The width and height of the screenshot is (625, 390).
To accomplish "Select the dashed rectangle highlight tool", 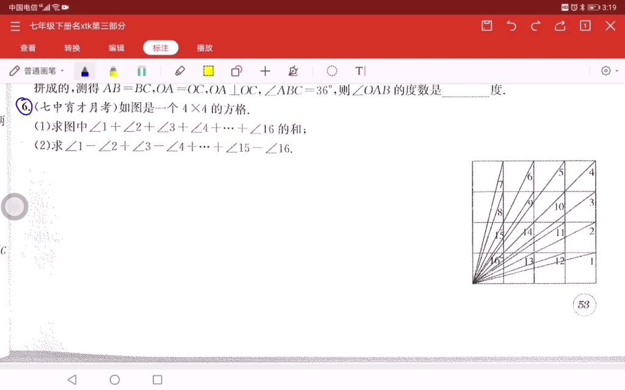I will pos(208,71).
